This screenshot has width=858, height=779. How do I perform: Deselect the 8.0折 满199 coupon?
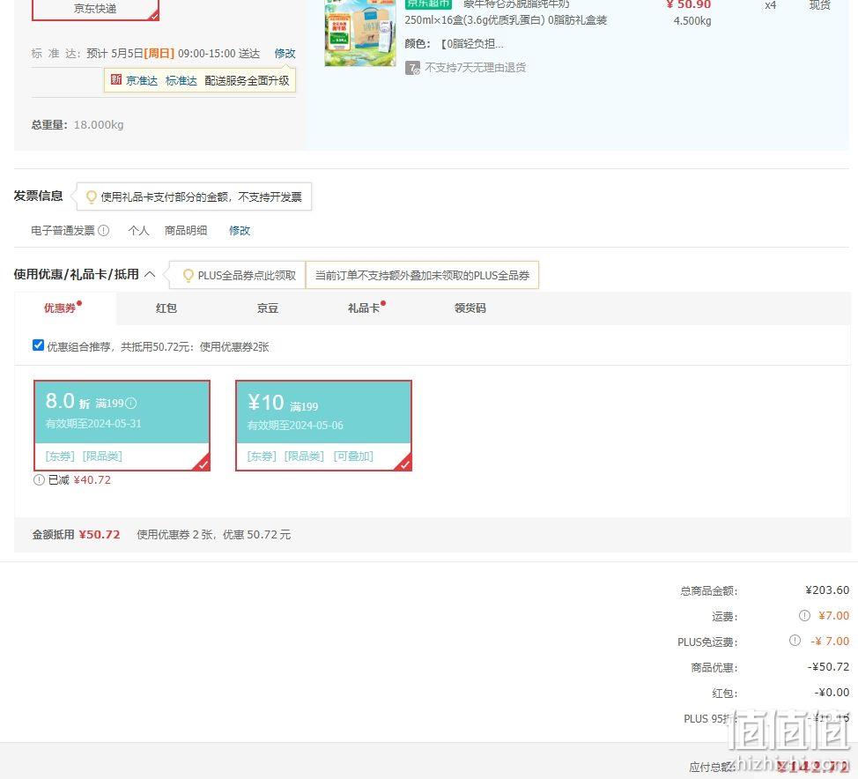122,426
